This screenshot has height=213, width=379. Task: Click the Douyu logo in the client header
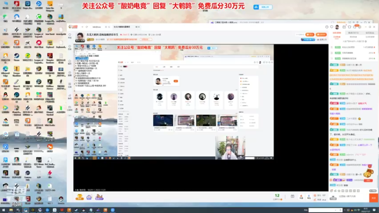(73, 27)
